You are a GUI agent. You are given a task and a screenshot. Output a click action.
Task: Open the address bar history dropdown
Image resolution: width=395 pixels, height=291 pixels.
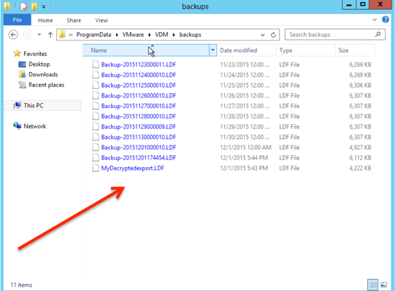(263, 35)
